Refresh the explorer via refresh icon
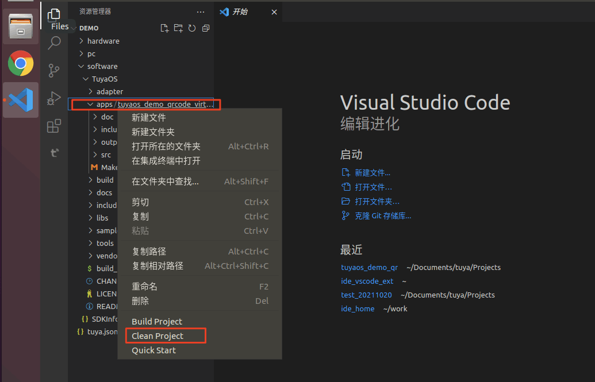The width and height of the screenshot is (595, 382). tap(192, 28)
